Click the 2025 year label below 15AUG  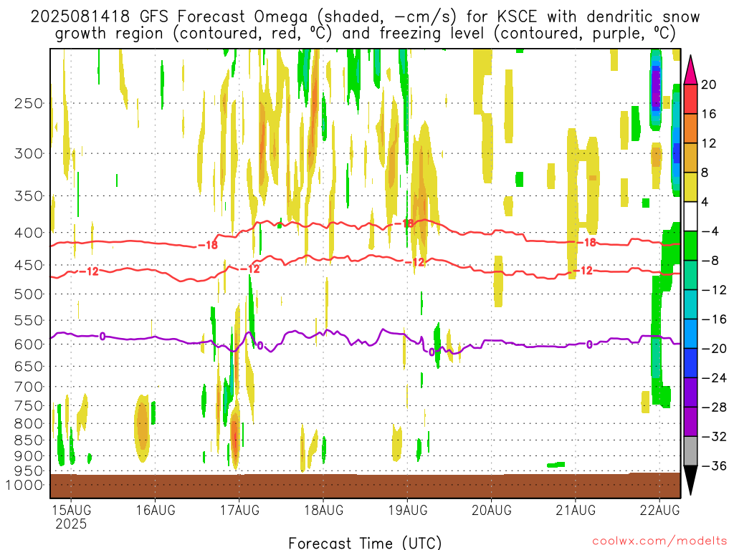71,524
